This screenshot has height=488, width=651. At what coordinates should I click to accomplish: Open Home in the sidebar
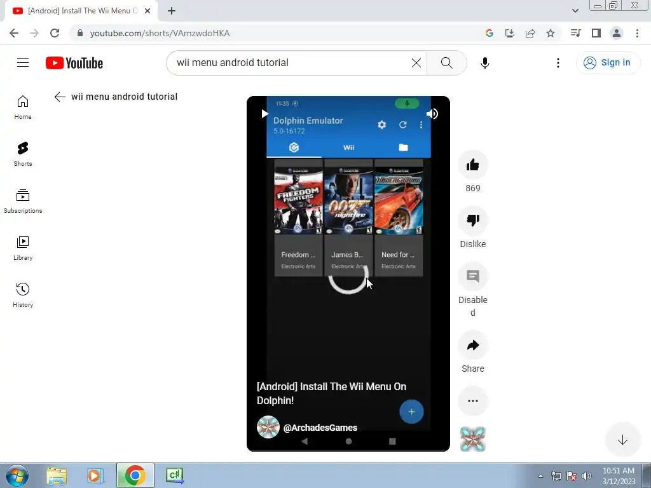[23, 107]
